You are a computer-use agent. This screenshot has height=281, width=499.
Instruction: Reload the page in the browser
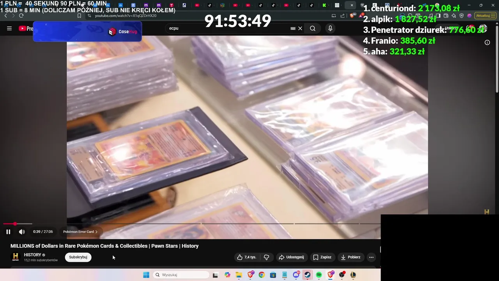[21, 16]
